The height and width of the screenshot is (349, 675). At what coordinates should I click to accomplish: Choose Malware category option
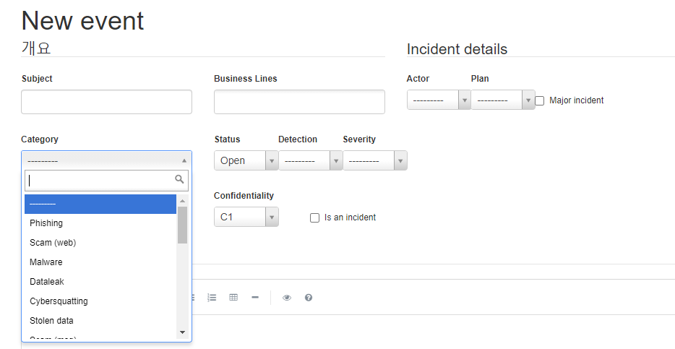pyautogui.click(x=100, y=262)
